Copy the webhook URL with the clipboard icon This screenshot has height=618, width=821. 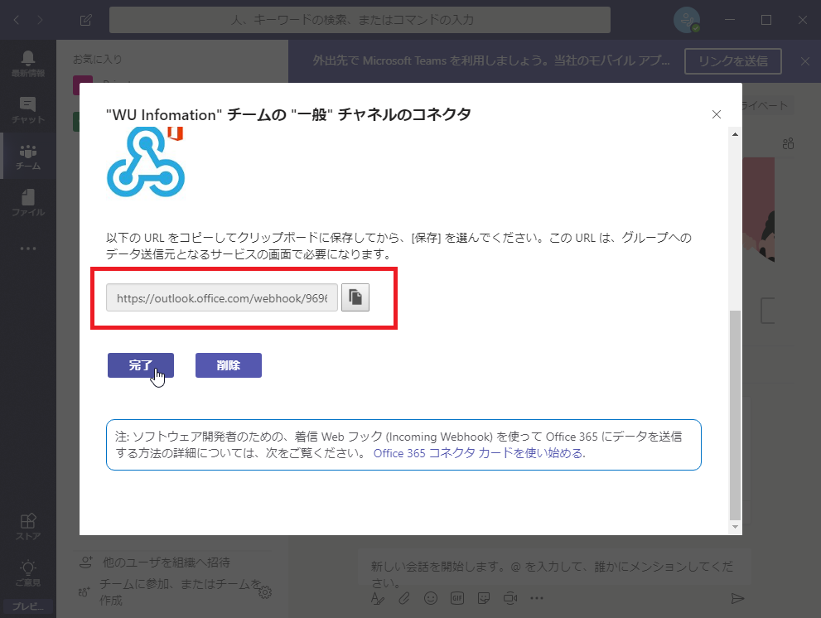[x=355, y=297]
